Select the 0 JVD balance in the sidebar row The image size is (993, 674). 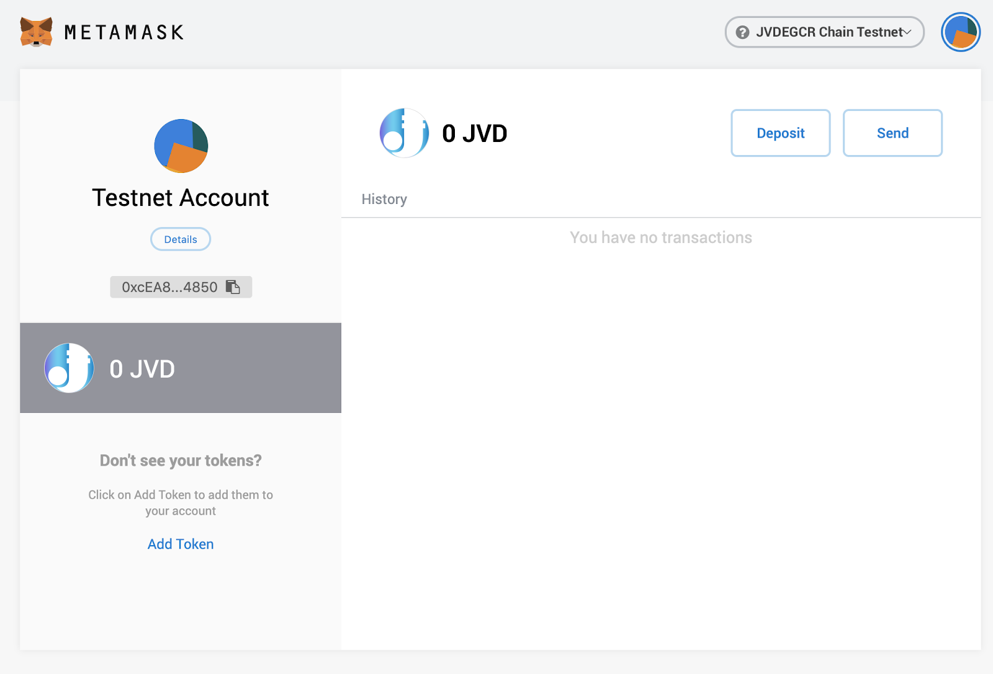(x=142, y=369)
